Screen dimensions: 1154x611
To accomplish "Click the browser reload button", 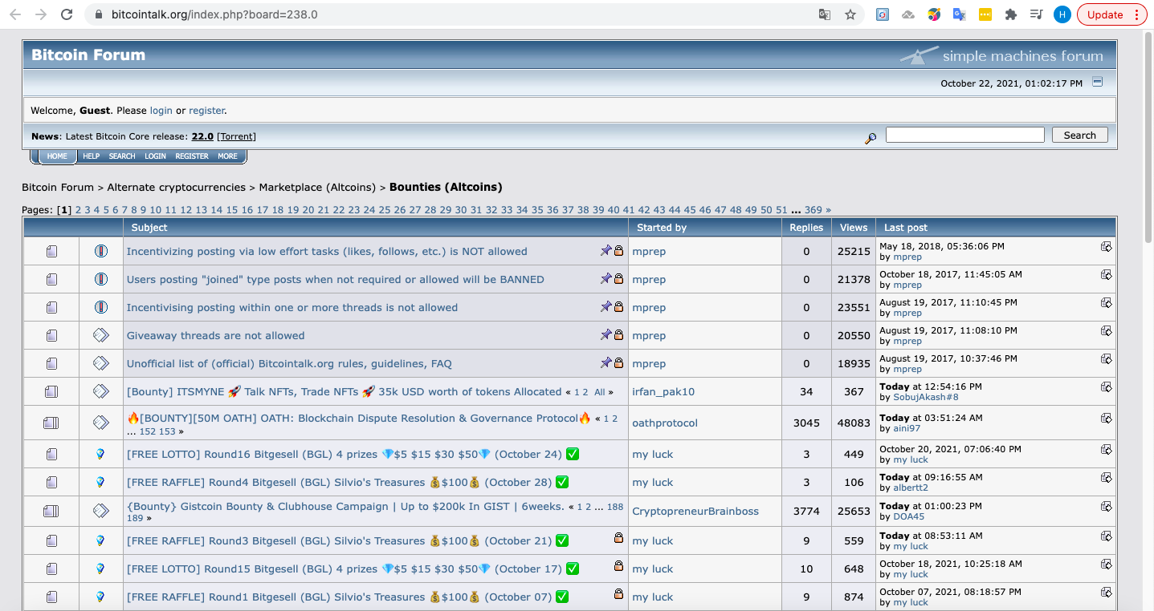I will click(x=67, y=14).
